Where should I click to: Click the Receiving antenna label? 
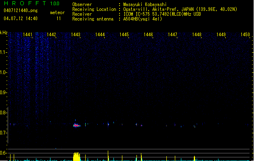click(x=93, y=19)
